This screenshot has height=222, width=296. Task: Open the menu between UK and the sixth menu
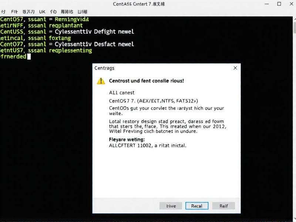click(53, 12)
